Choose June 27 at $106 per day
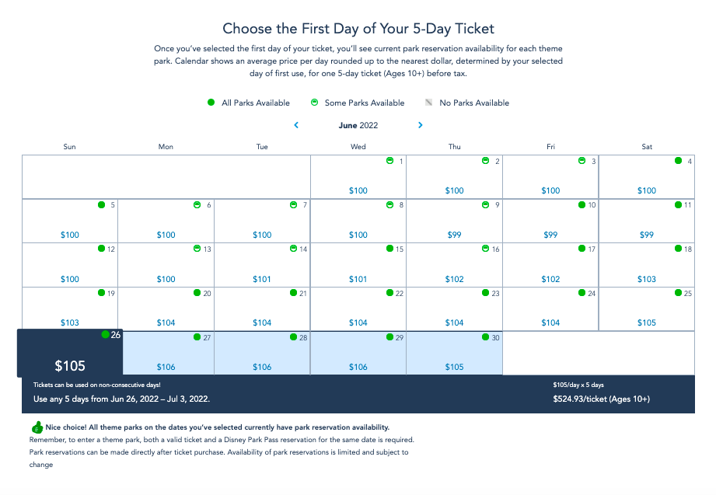 click(x=166, y=353)
